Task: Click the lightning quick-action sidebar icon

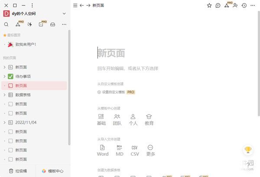Action: tap(29, 24)
